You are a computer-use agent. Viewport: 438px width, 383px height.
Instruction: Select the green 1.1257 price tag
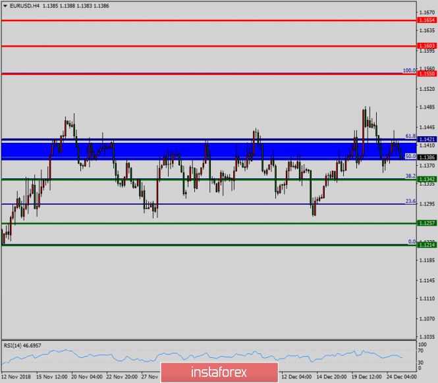click(x=427, y=223)
